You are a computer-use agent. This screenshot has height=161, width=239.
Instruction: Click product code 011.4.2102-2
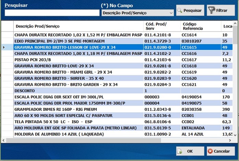[x=158, y=54]
